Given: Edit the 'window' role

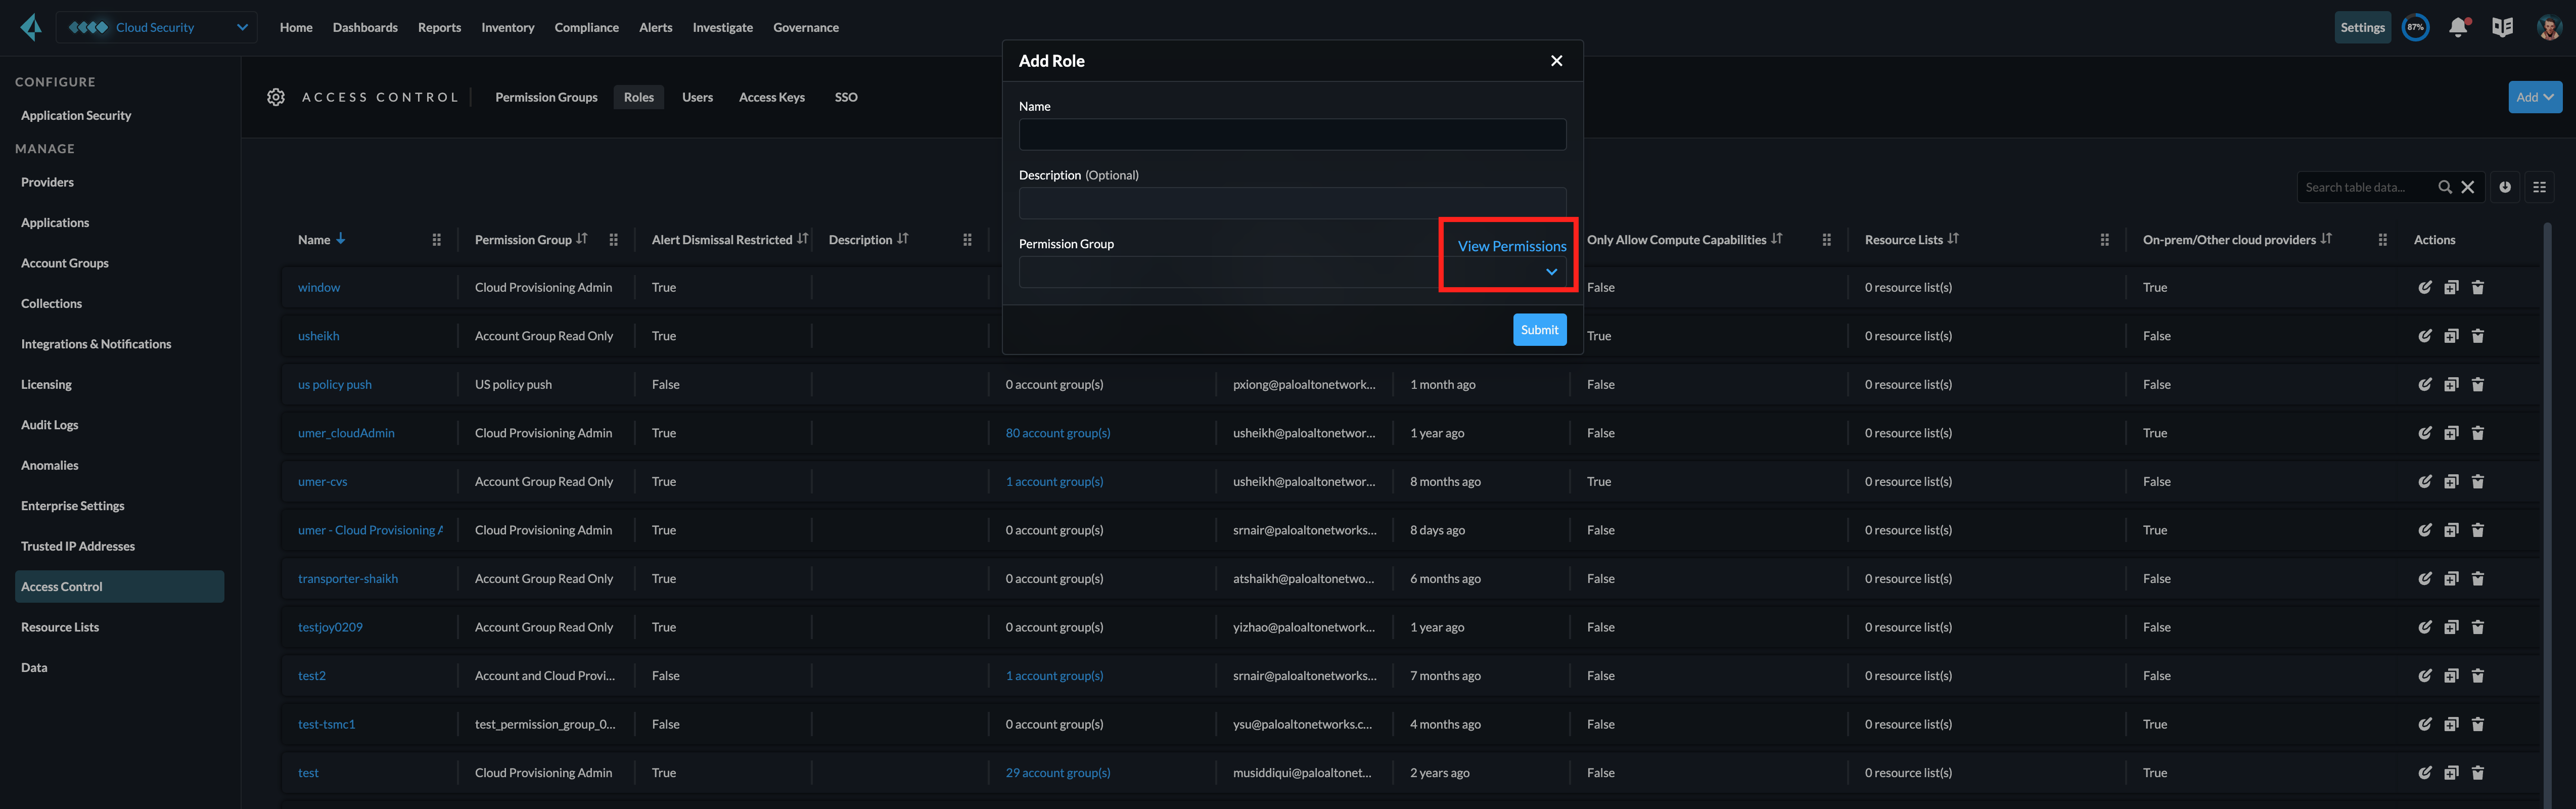Looking at the screenshot, I should pos(2424,288).
